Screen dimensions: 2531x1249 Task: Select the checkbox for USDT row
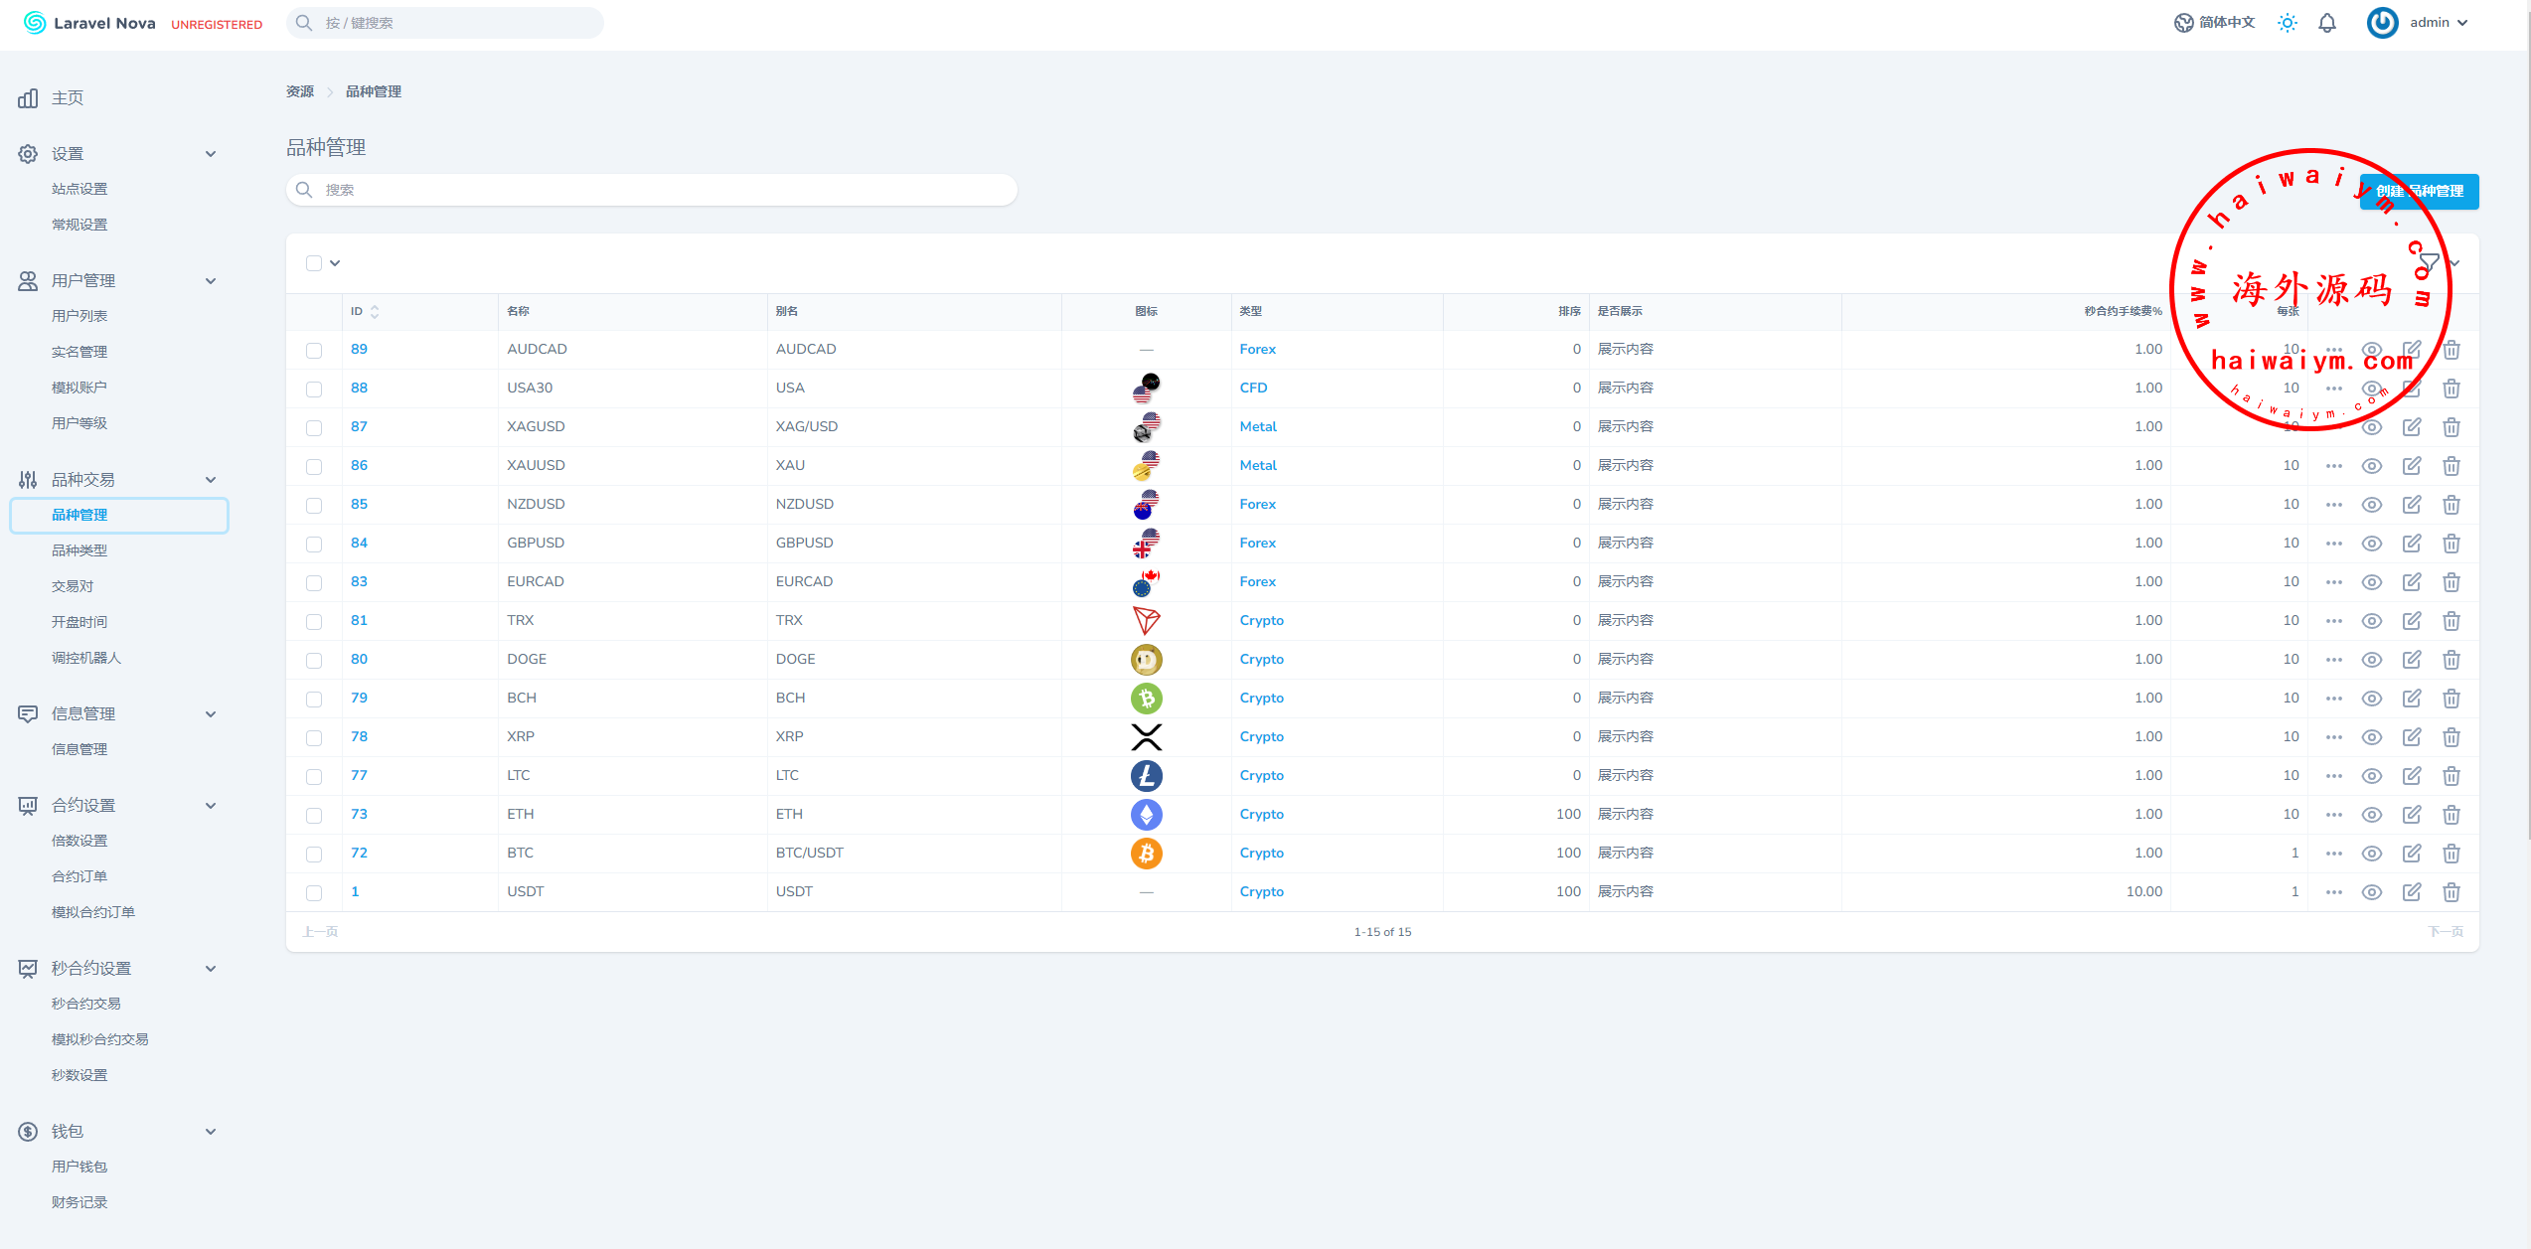coord(314,892)
